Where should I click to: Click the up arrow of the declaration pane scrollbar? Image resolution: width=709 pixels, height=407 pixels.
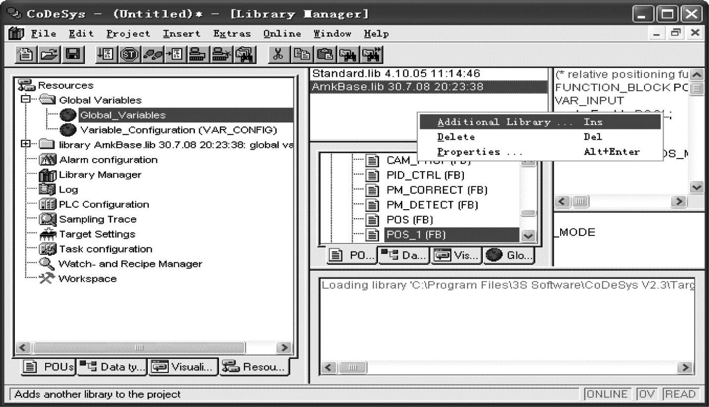(x=697, y=74)
